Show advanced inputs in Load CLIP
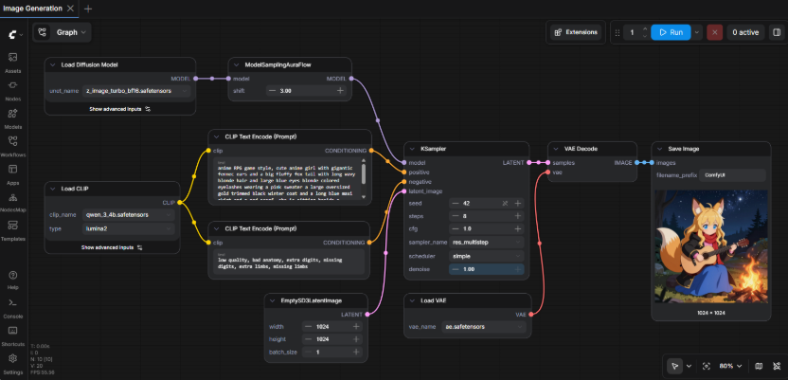This screenshot has width=788, height=380. tap(112, 247)
